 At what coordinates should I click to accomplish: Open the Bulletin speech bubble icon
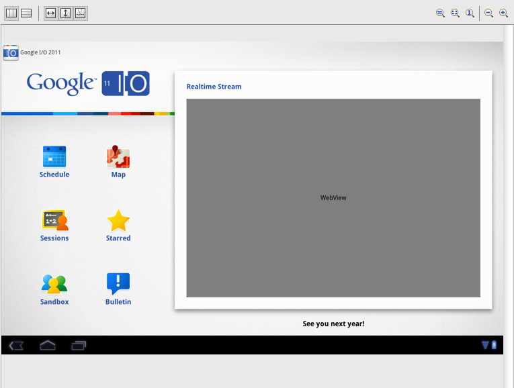pyautogui.click(x=118, y=285)
